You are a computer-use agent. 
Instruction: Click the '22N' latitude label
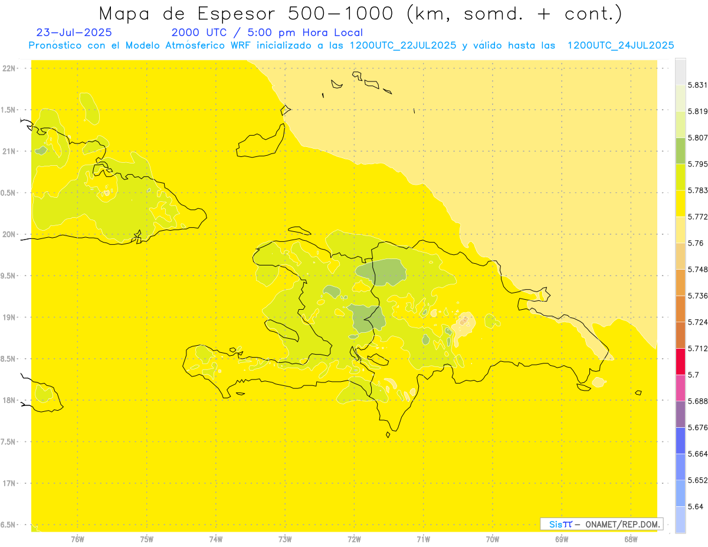coord(9,68)
